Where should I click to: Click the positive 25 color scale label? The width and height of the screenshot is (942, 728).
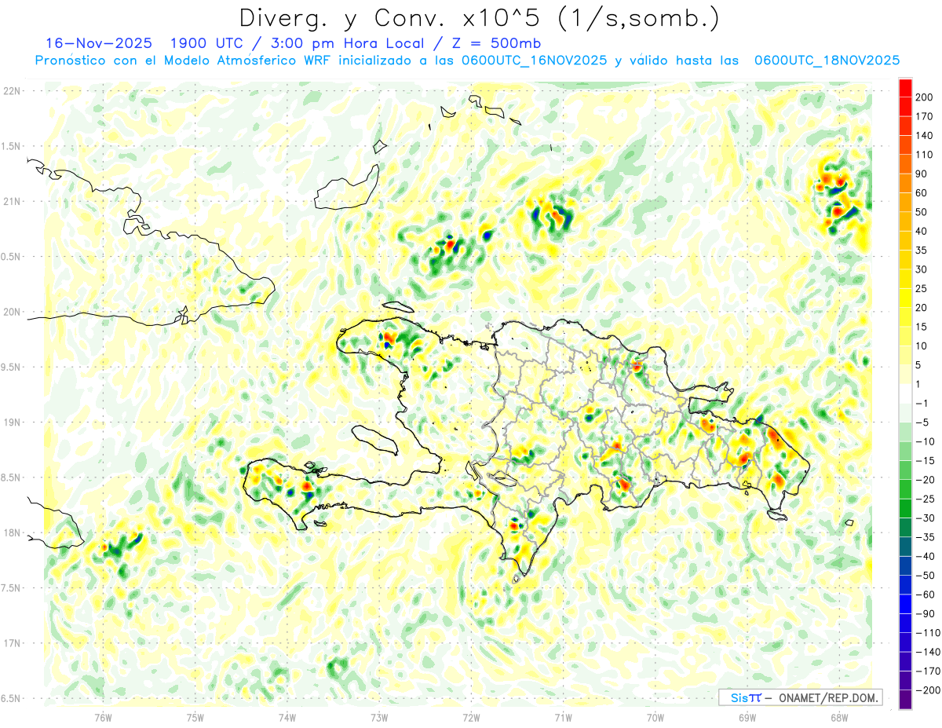coord(922,288)
